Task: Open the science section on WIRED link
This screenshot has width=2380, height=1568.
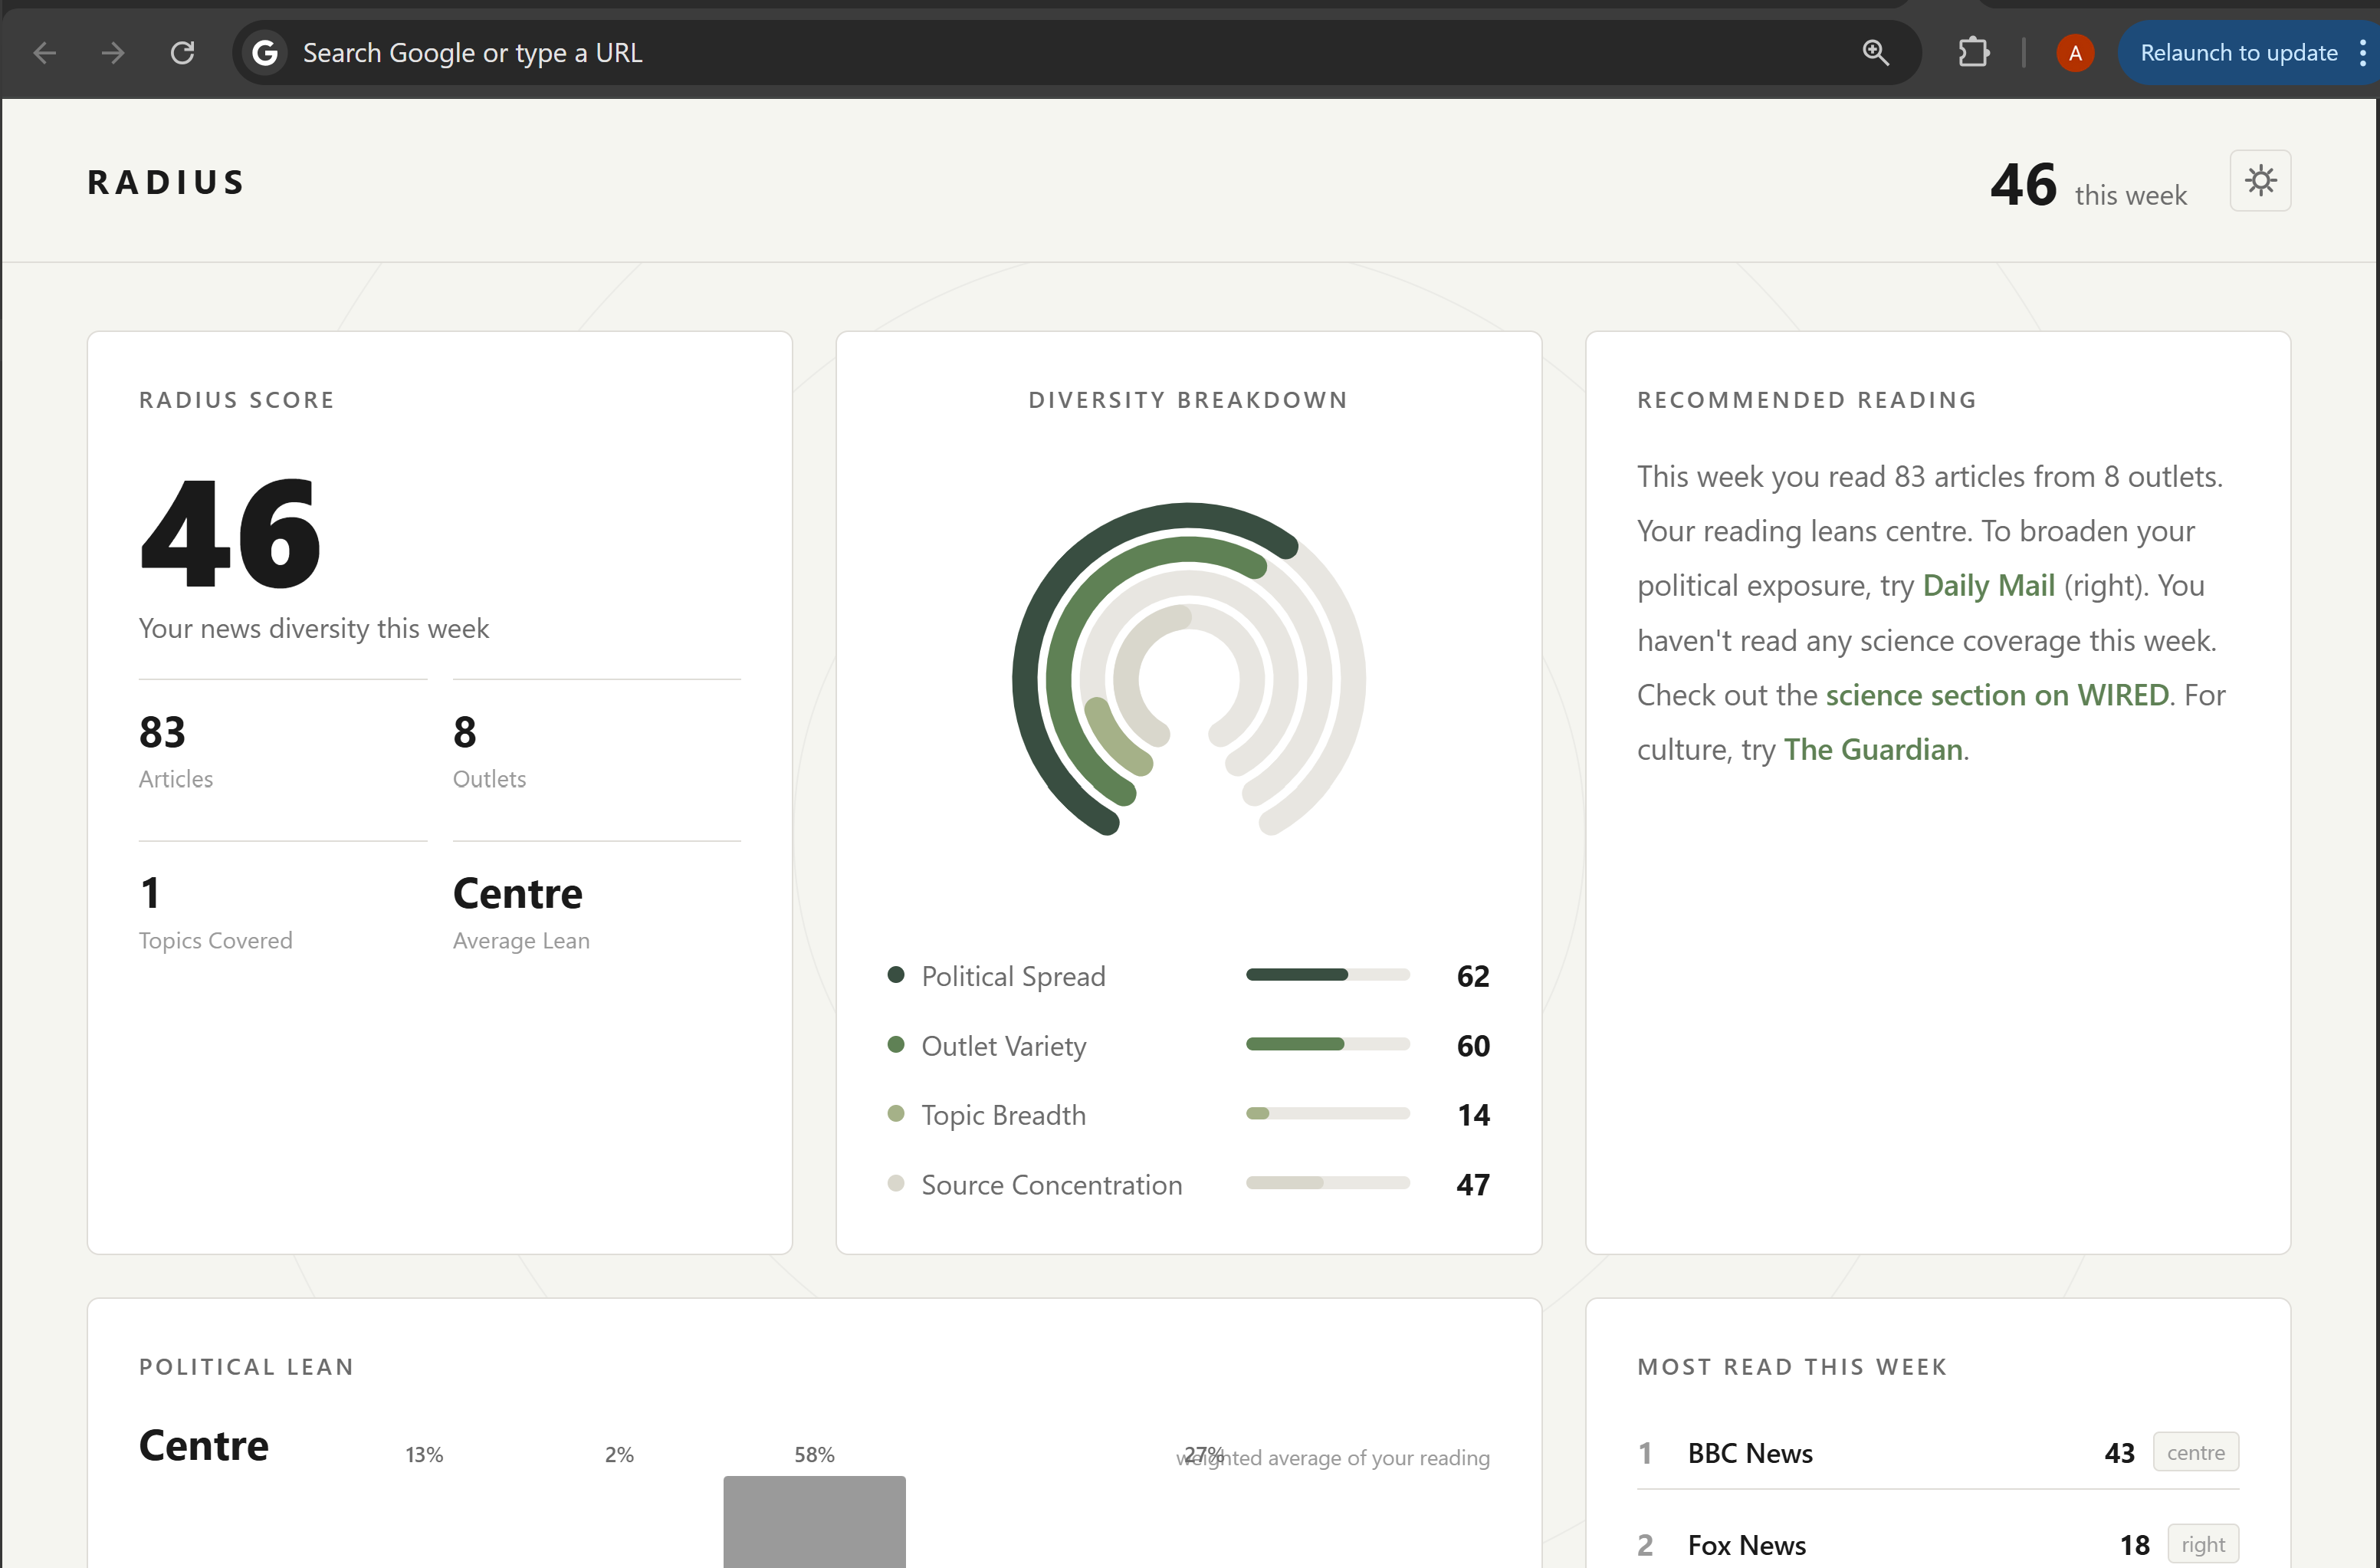Action: point(1996,695)
